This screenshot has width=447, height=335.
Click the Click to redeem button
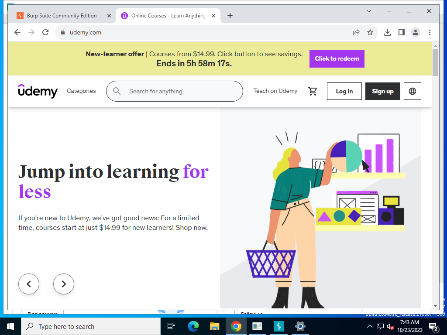click(337, 59)
